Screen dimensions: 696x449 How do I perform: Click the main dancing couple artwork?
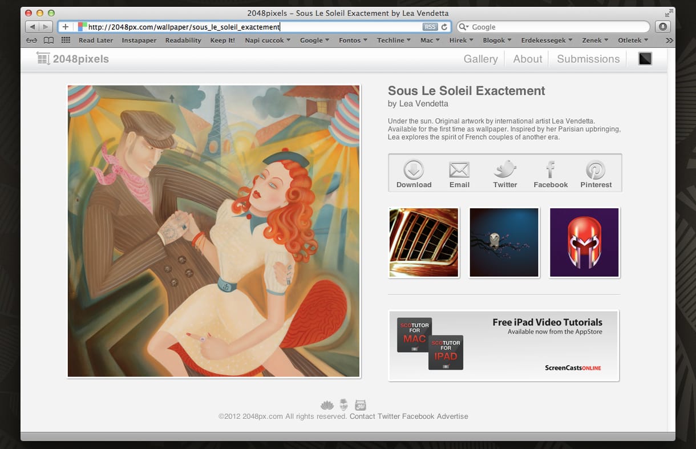214,231
